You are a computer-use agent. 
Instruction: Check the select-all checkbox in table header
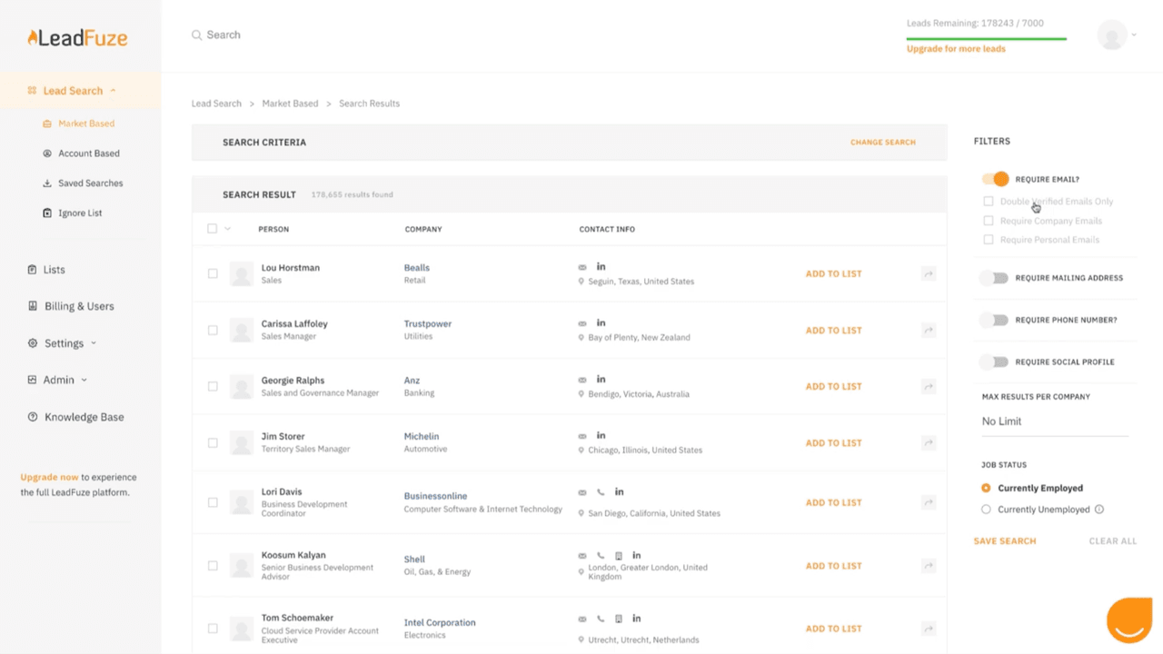(x=213, y=229)
